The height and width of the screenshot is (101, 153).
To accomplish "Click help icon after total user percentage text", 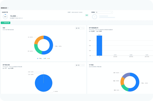I will [x=22, y=18].
